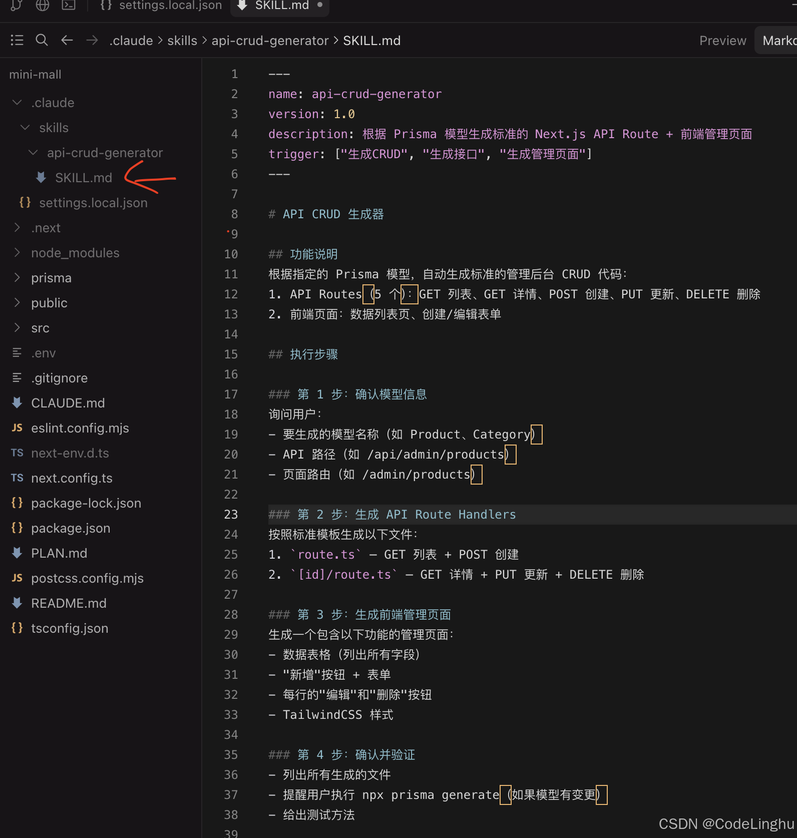Open SKILL.md in the file tree
797x838 pixels.
coord(84,177)
